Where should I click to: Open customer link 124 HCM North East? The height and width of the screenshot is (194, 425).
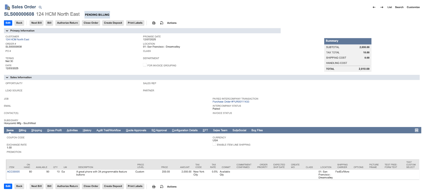17,39
